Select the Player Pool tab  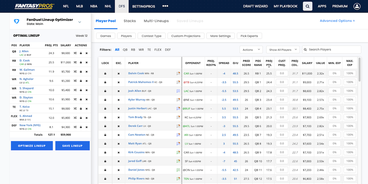(106, 21)
